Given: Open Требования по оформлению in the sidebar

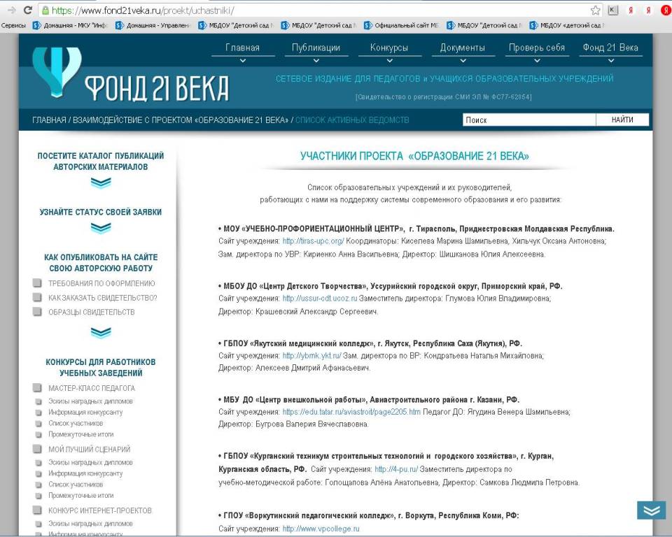Looking at the screenshot, I should (x=101, y=283).
